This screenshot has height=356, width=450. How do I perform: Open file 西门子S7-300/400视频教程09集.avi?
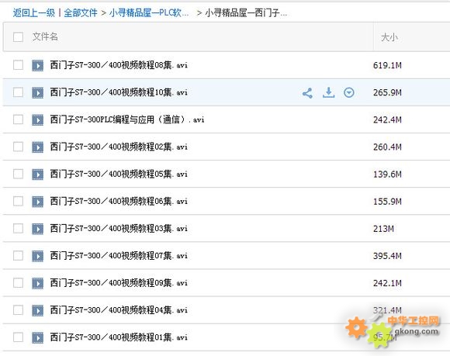click(119, 283)
